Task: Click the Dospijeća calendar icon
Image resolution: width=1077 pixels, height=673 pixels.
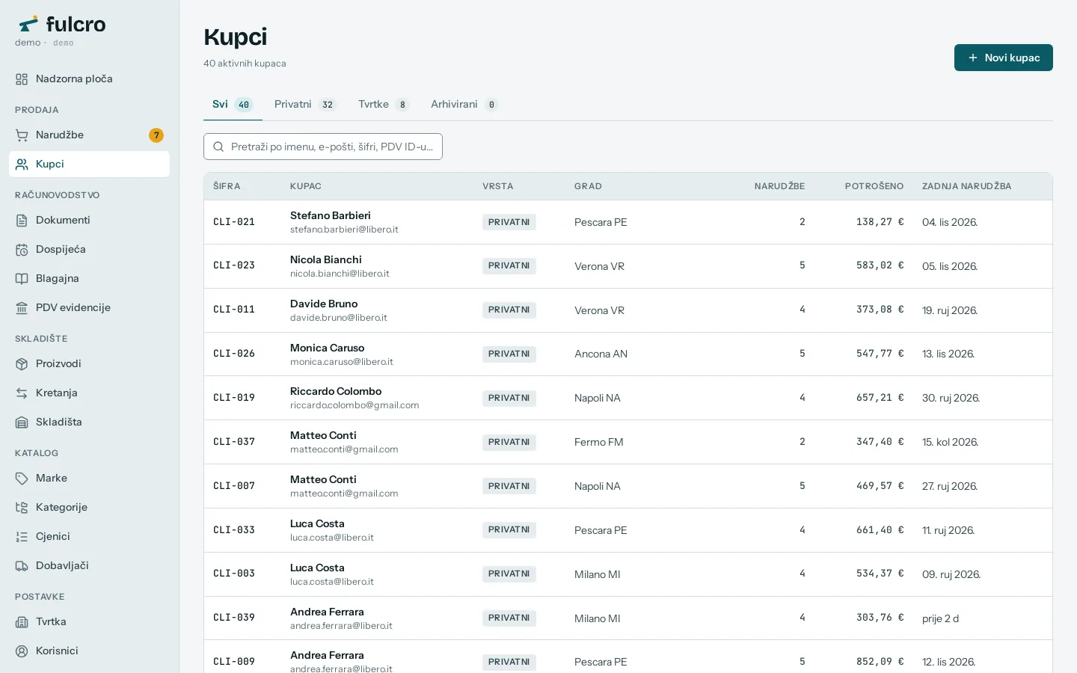Action: coord(22,250)
